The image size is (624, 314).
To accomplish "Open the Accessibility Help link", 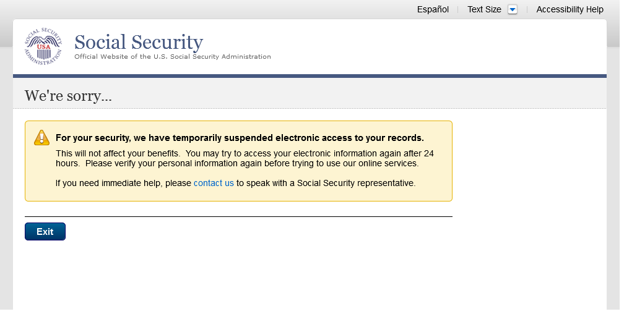I will [x=570, y=9].
